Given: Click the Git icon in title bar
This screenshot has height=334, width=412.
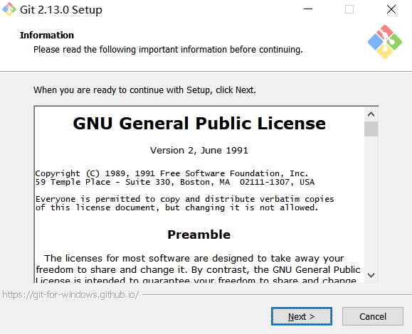Looking at the screenshot, I should coord(9,9).
